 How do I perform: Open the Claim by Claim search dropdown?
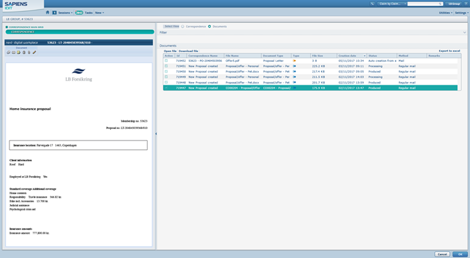pyautogui.click(x=391, y=3)
